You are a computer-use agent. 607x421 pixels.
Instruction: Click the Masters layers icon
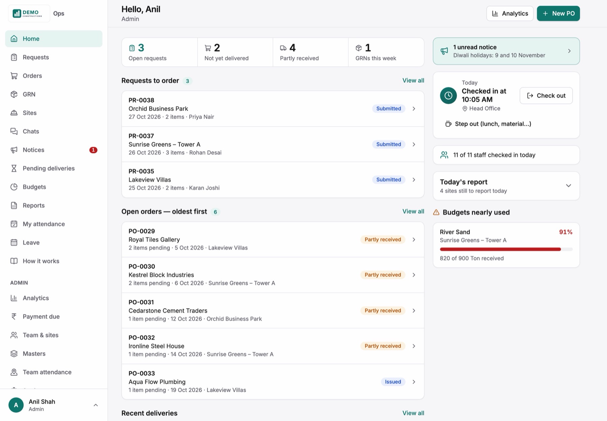(x=14, y=354)
